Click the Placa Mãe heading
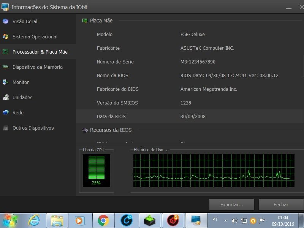This screenshot has width=304, height=228. point(101,21)
